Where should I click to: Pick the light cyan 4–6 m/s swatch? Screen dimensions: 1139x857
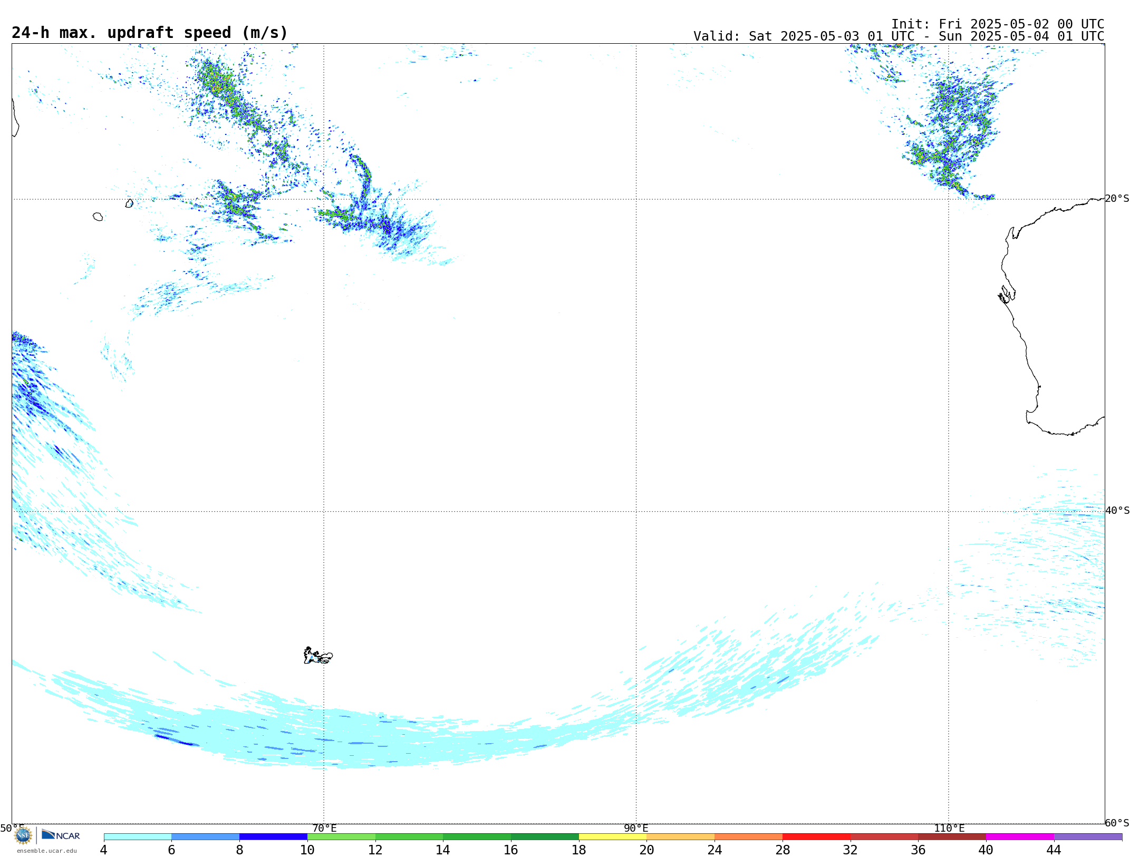tap(138, 837)
